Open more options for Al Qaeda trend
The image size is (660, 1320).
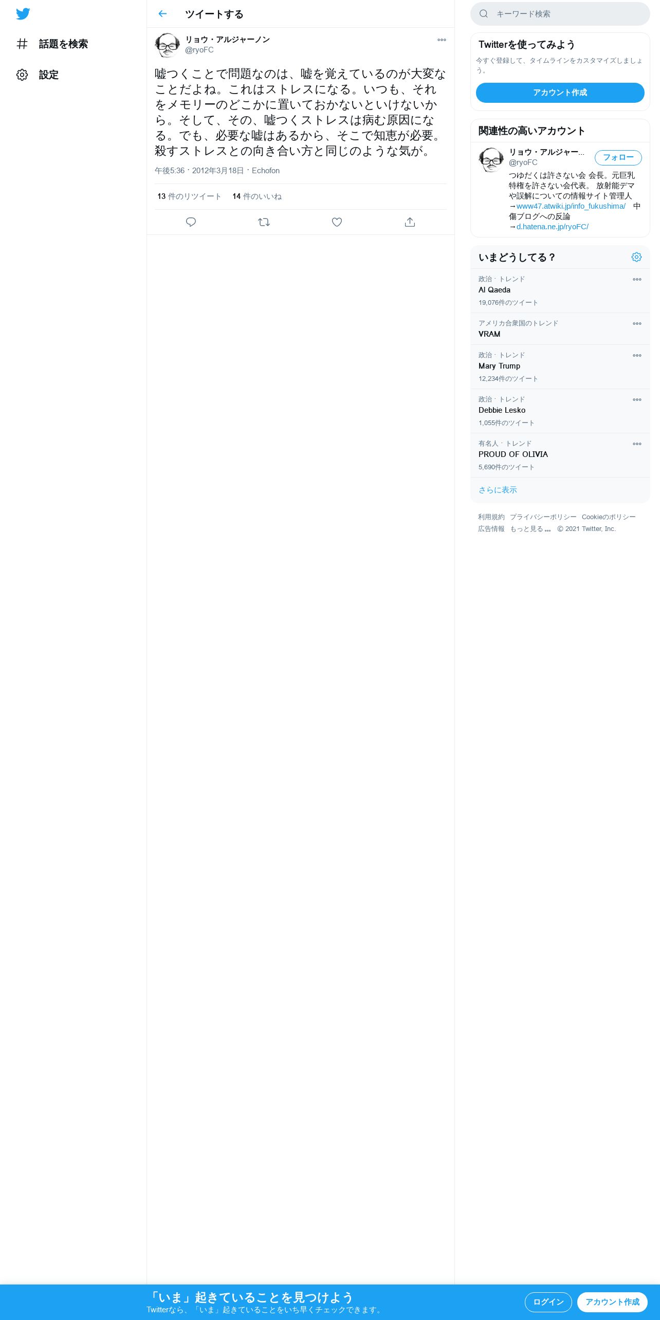click(x=637, y=280)
